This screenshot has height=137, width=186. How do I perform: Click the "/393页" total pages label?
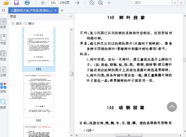pyautogui.click(x=65, y=3)
